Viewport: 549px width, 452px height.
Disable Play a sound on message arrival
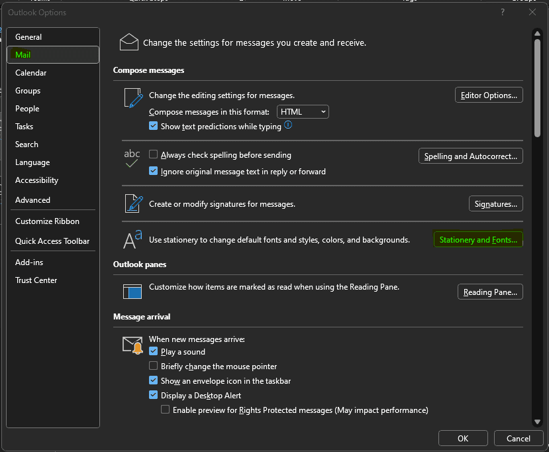pos(153,351)
